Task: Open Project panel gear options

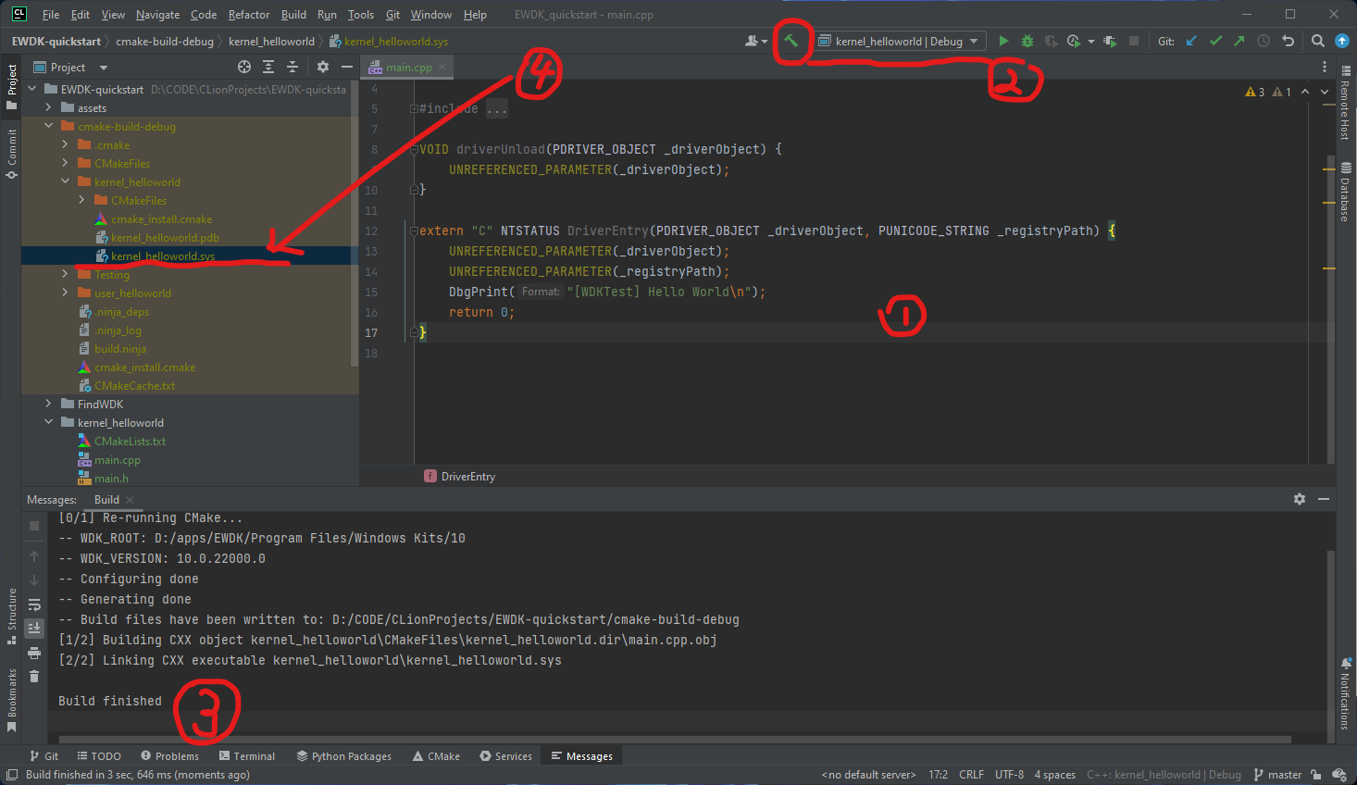Action: tap(323, 67)
